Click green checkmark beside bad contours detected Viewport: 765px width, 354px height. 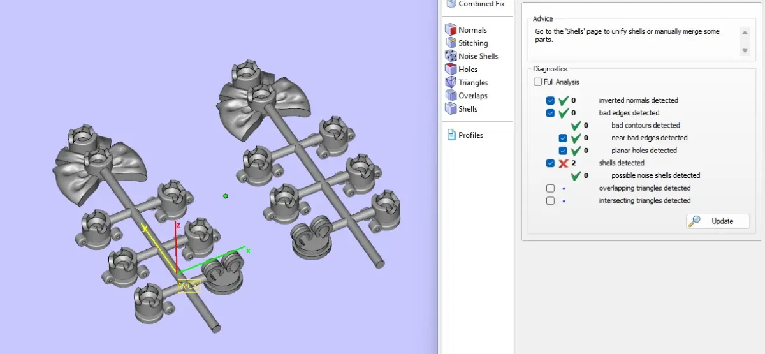click(576, 125)
